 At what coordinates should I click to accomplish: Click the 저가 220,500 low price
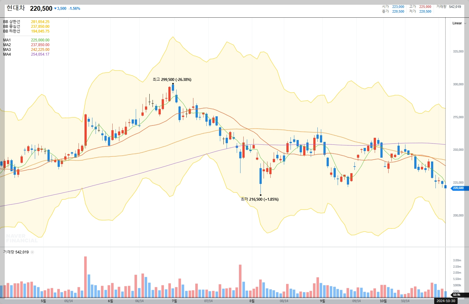click(x=420, y=11)
